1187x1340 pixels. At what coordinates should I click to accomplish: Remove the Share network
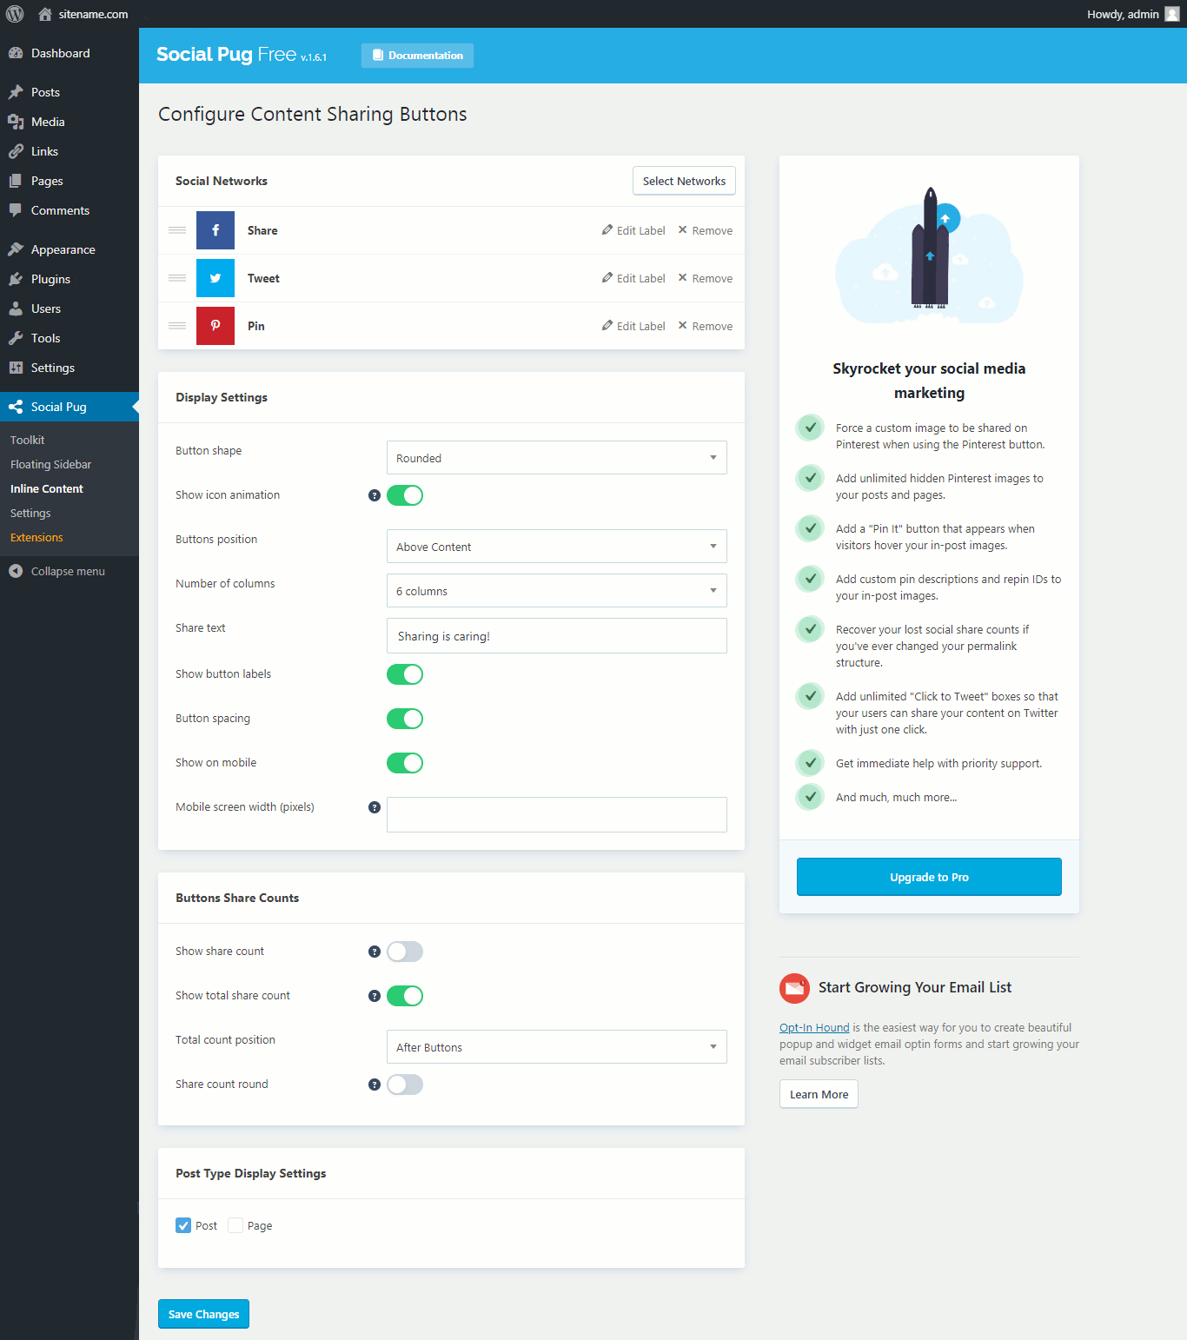pyautogui.click(x=706, y=230)
